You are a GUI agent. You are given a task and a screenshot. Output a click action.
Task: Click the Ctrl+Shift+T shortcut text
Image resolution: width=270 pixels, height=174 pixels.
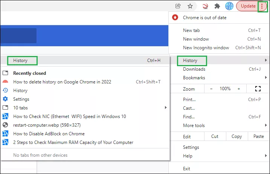click(148, 82)
